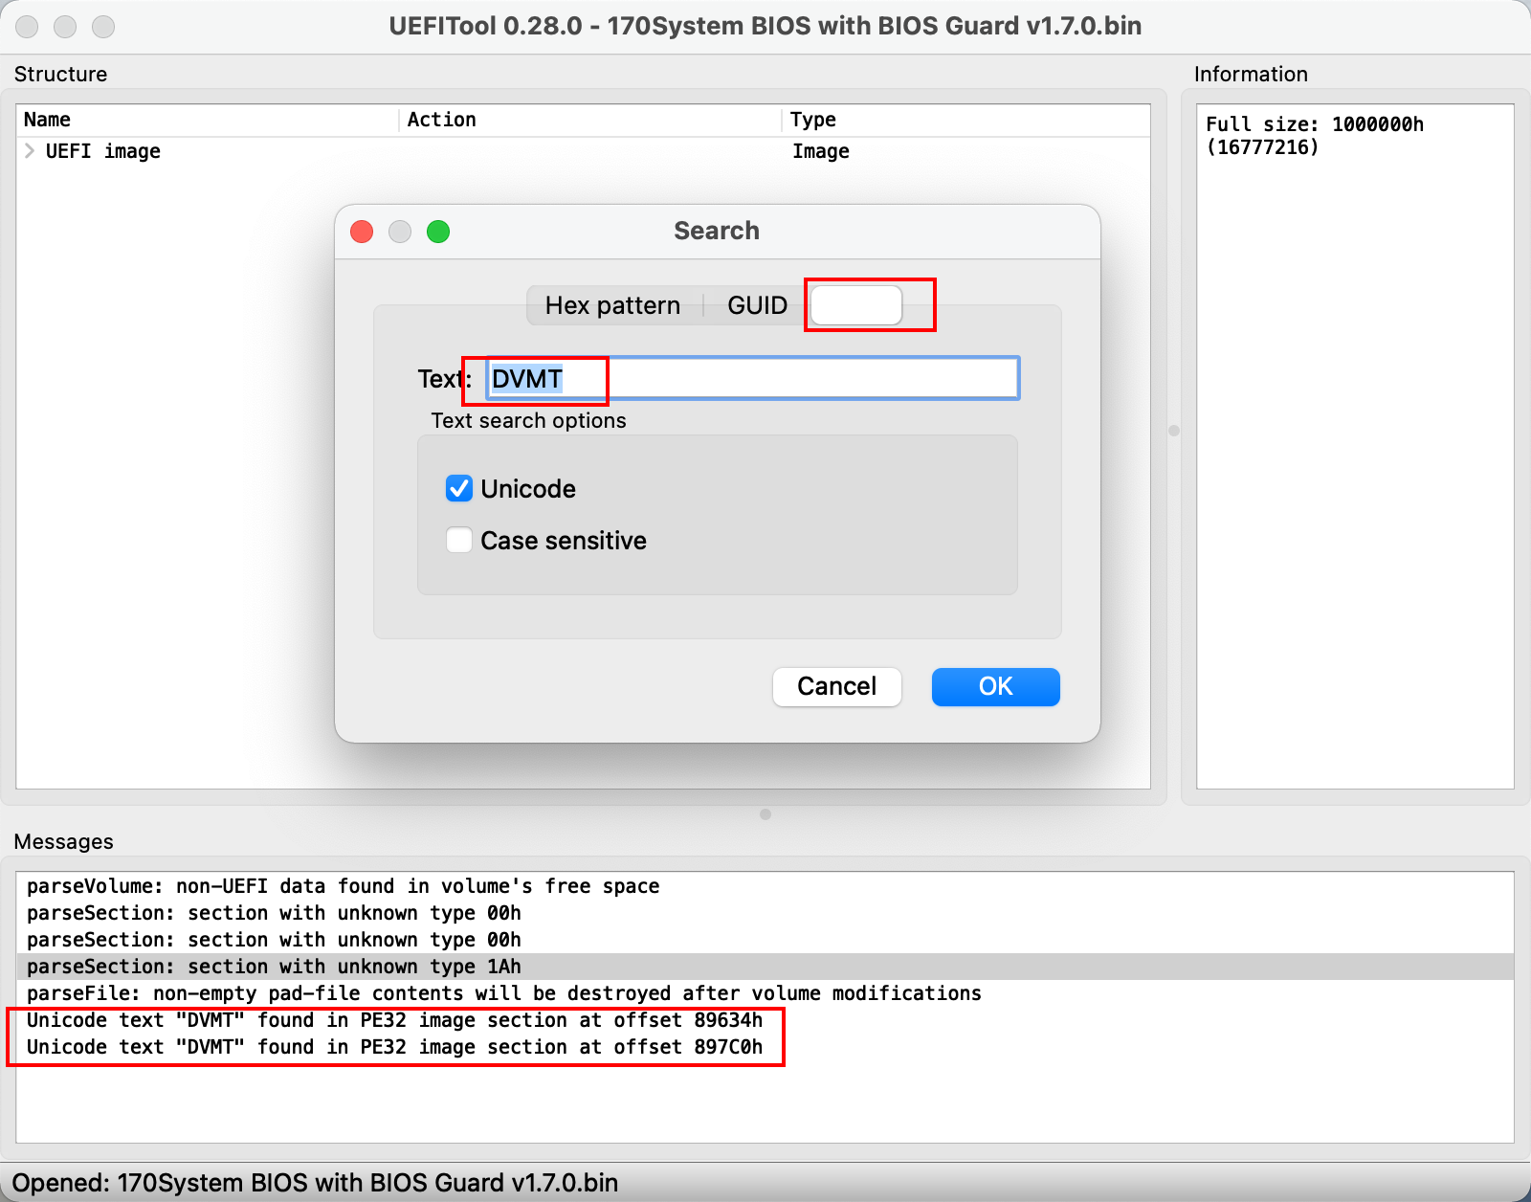The height and width of the screenshot is (1202, 1531).
Task: Select message about offset 897C0h
Action: pyautogui.click(x=765, y=1047)
